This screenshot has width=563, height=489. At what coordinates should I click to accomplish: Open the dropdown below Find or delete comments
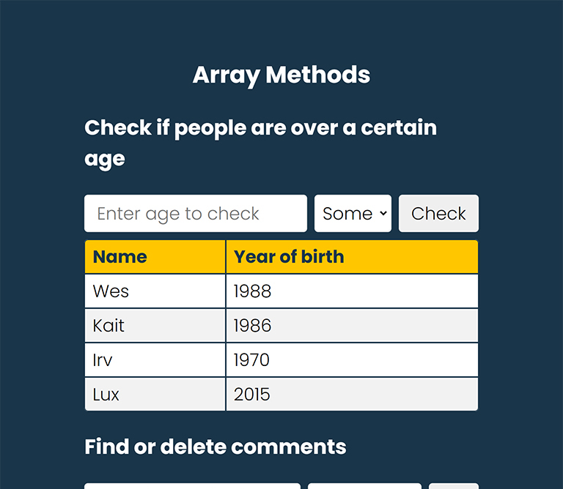pyautogui.click(x=364, y=486)
